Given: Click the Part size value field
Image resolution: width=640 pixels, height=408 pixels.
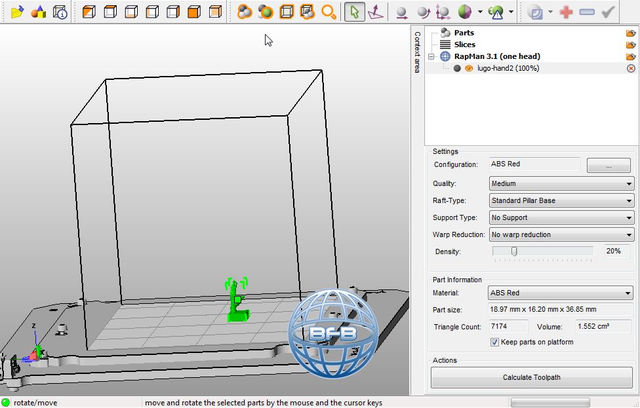Looking at the screenshot, I should click(x=560, y=309).
